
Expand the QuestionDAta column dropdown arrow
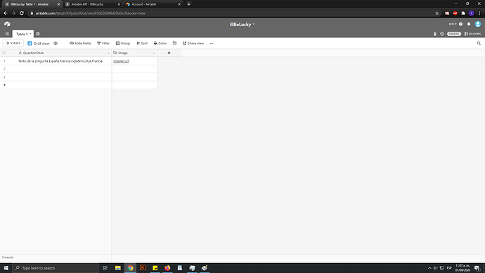point(108,53)
